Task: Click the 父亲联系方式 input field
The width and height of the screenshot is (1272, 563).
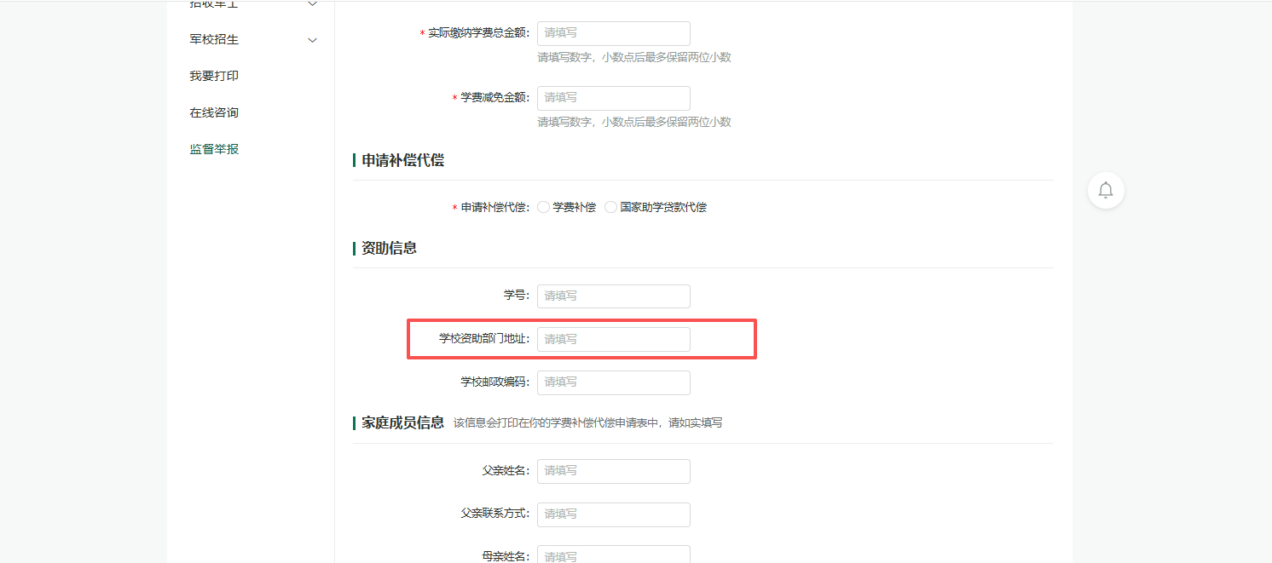Action: pos(613,514)
